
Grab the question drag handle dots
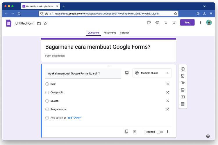(109, 66)
